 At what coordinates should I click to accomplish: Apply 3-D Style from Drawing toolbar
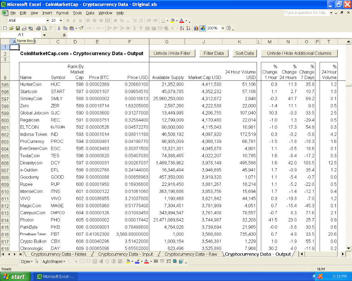(x=181, y=261)
